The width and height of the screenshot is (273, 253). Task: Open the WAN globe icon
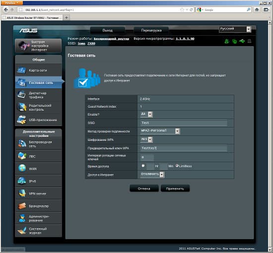tap(22, 169)
